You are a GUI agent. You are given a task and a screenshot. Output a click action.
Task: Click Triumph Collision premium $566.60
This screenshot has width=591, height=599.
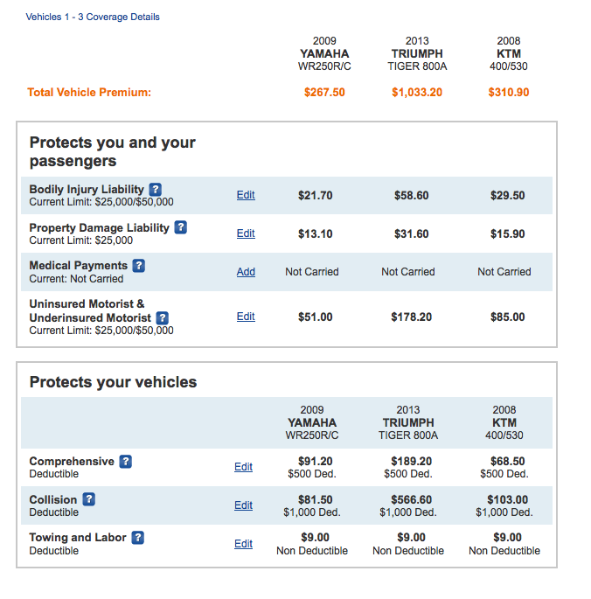click(x=411, y=499)
